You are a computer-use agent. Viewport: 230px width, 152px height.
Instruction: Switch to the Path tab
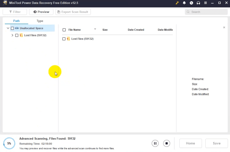coord(16,21)
